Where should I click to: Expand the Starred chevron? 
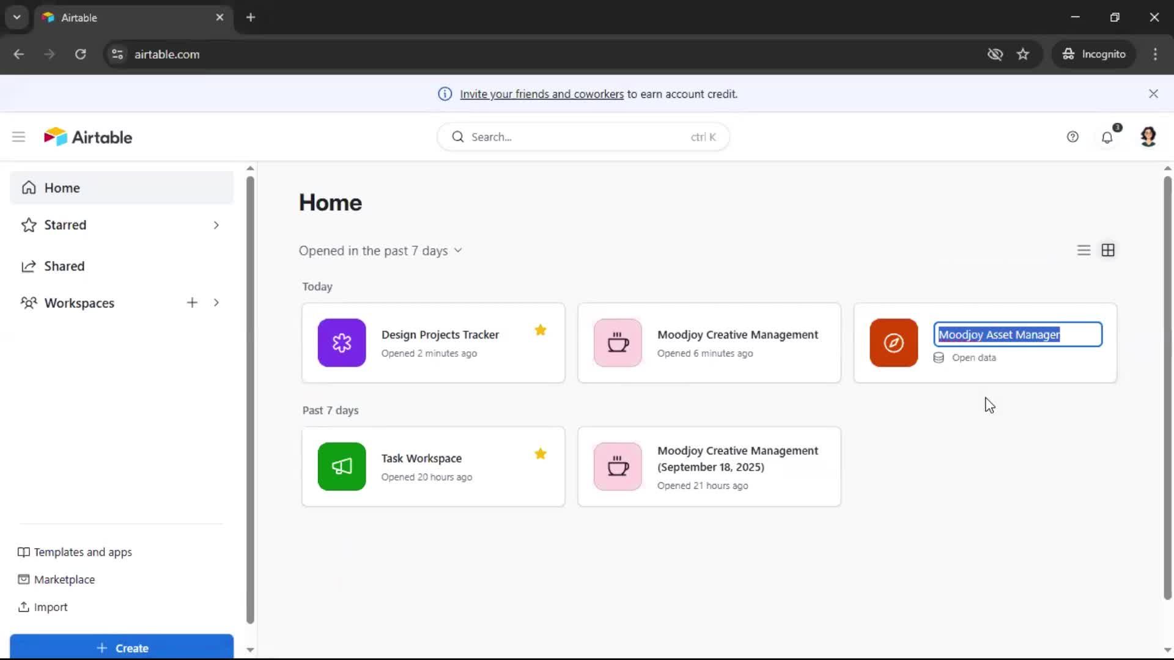point(216,225)
